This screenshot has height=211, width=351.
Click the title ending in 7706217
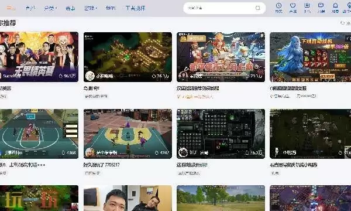point(101,165)
